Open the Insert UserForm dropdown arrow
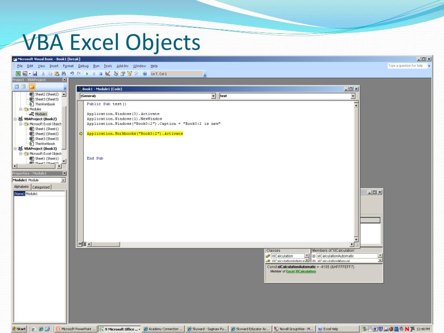444x333 pixels. pyautogui.click(x=29, y=74)
